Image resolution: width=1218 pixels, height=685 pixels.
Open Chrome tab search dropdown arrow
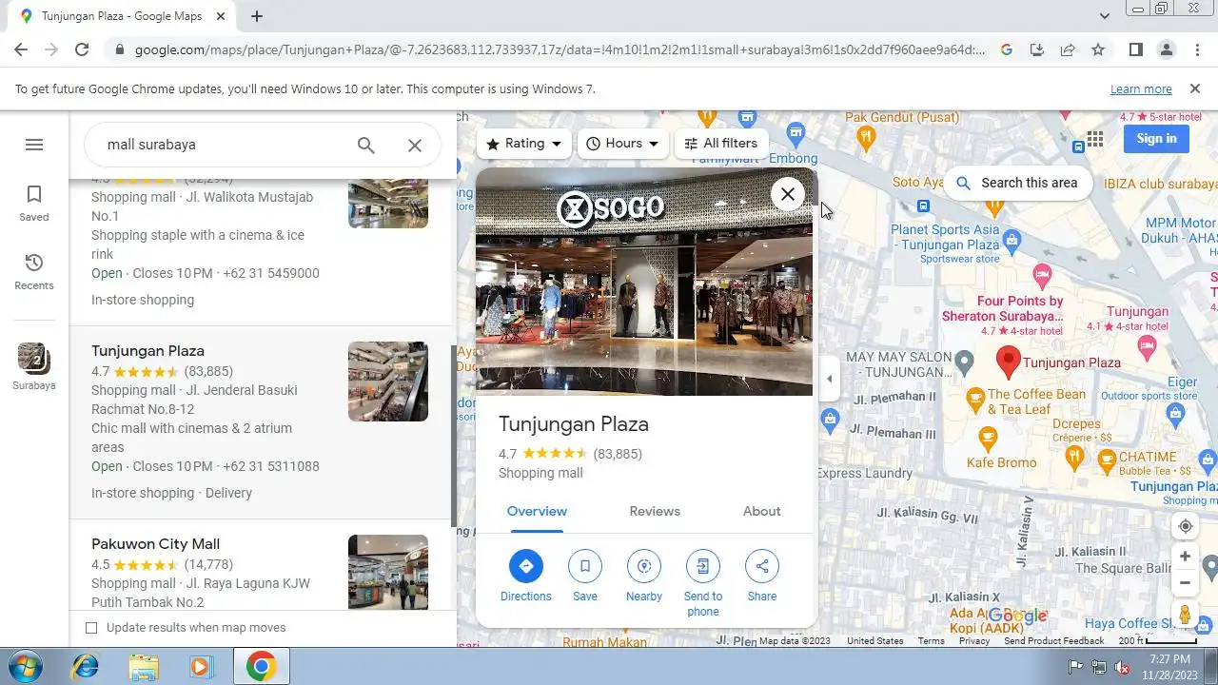pos(1105,16)
